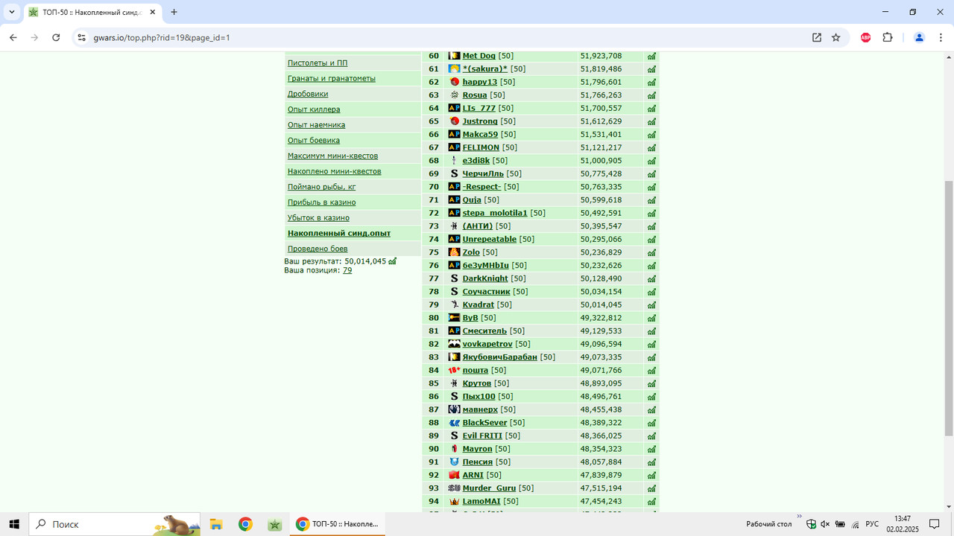Open Проведено боев ranking

pos(318,249)
